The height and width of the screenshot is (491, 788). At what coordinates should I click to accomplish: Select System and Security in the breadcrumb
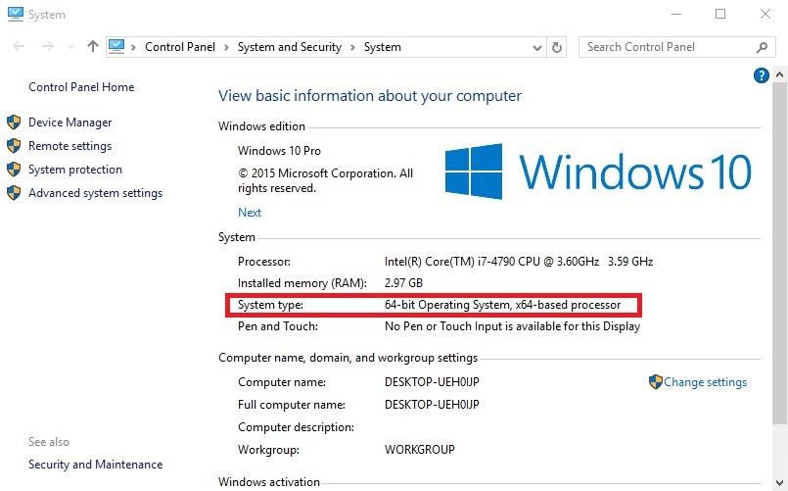(x=290, y=47)
